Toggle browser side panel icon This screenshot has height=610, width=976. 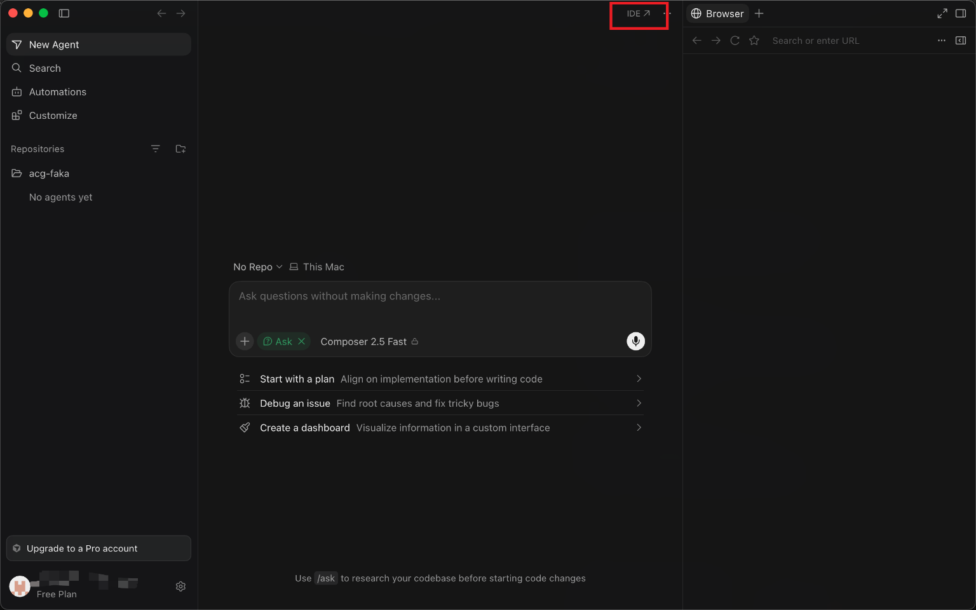(961, 41)
